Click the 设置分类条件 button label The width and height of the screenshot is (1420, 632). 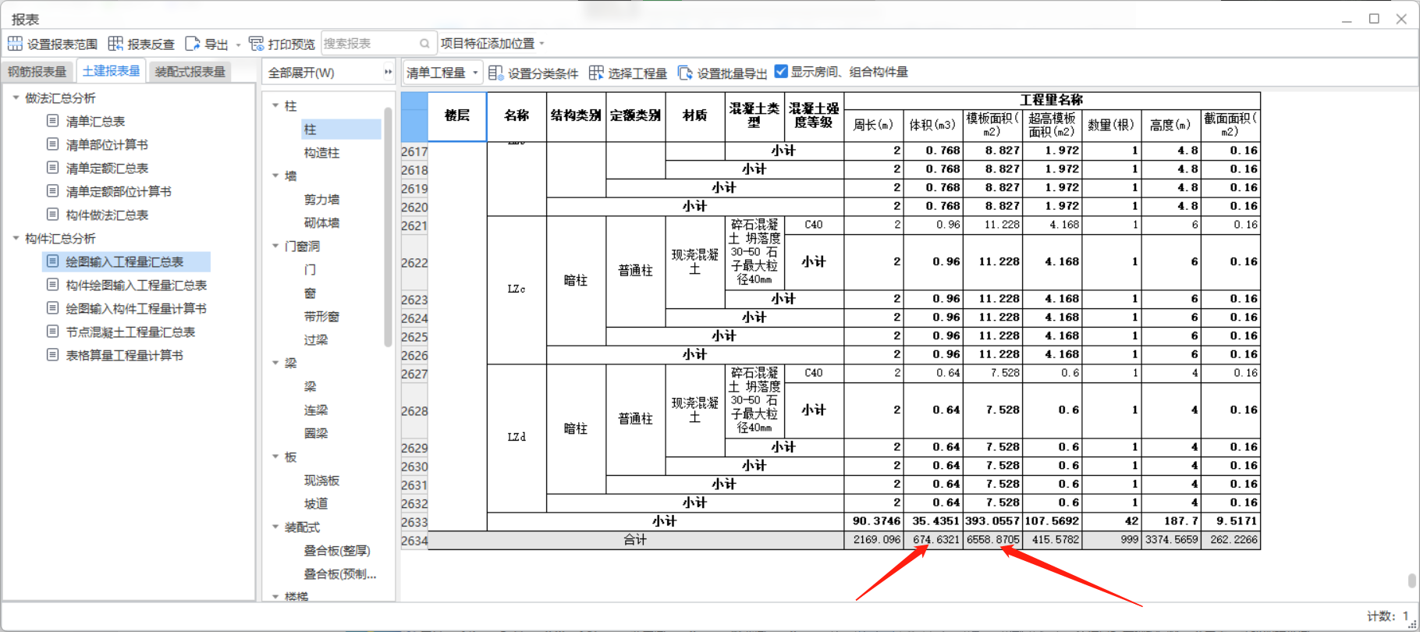click(x=543, y=73)
